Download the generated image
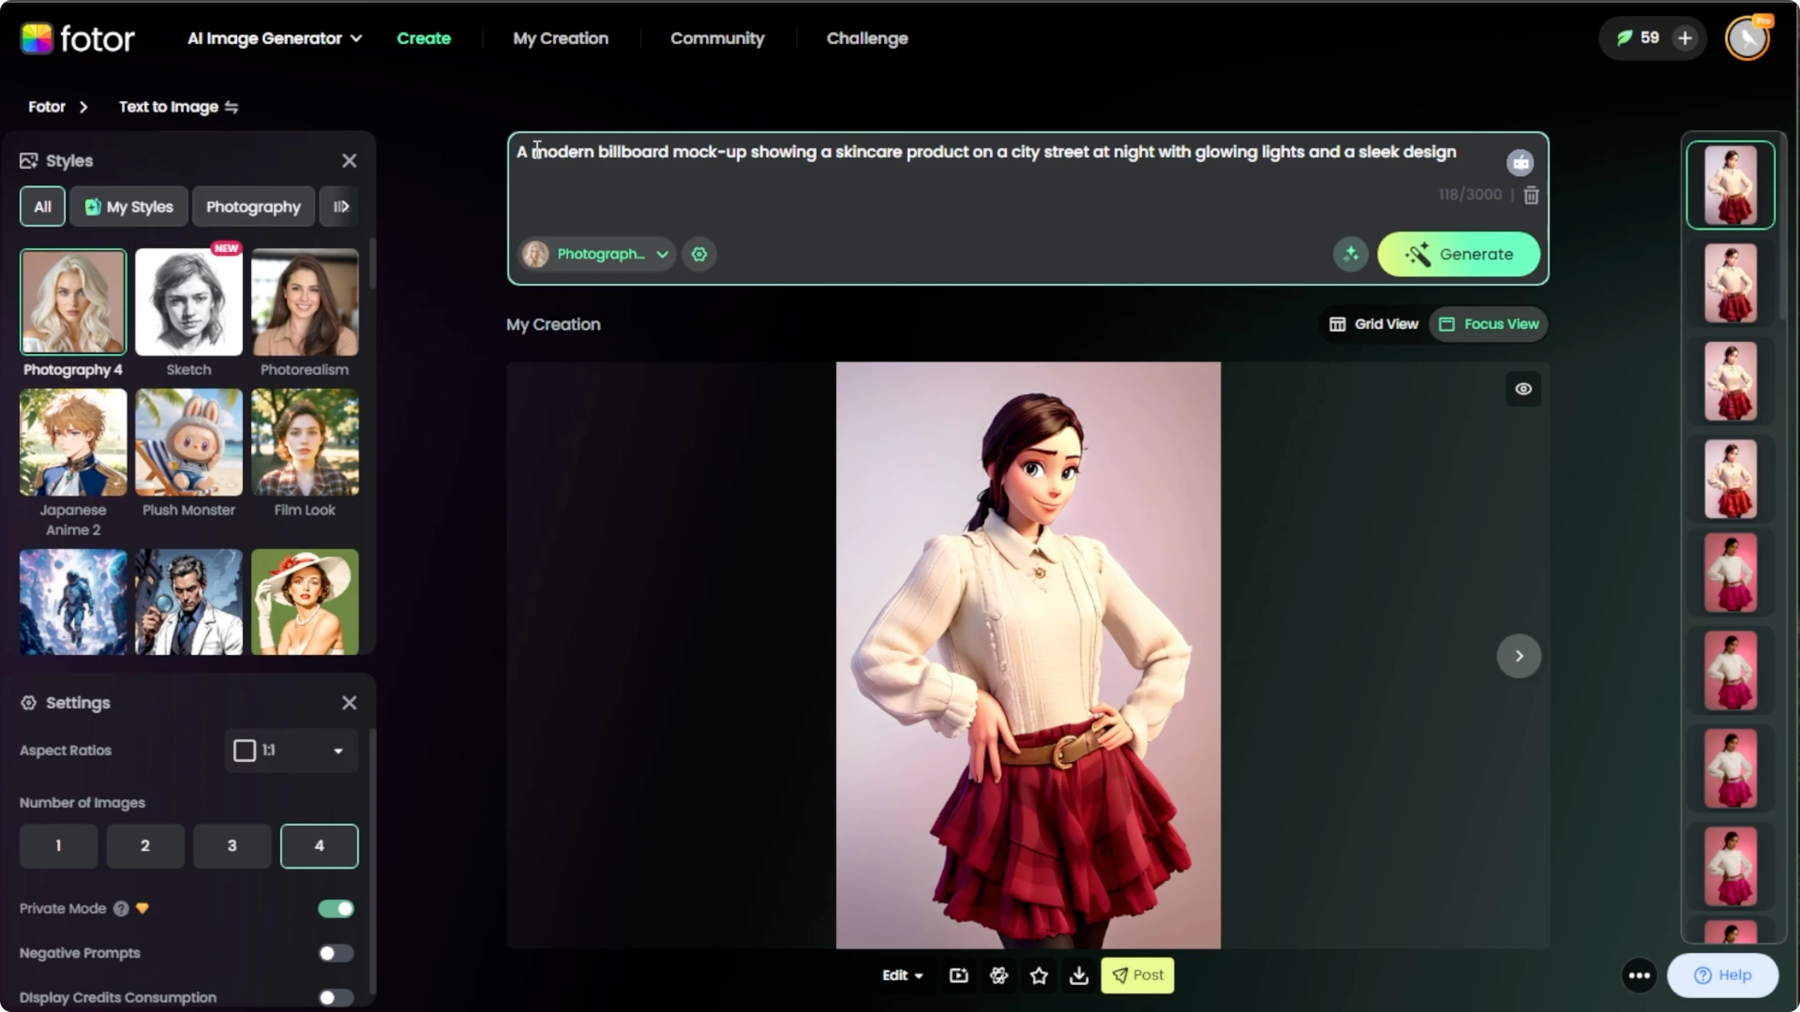The height and width of the screenshot is (1012, 1800). coord(1079,975)
